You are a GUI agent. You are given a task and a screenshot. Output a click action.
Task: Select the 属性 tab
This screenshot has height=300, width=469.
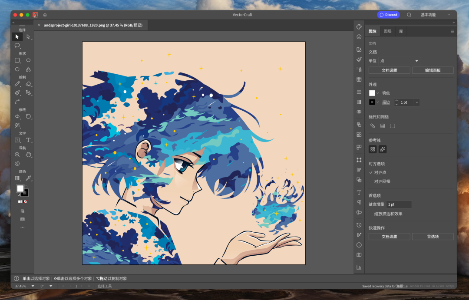click(373, 31)
